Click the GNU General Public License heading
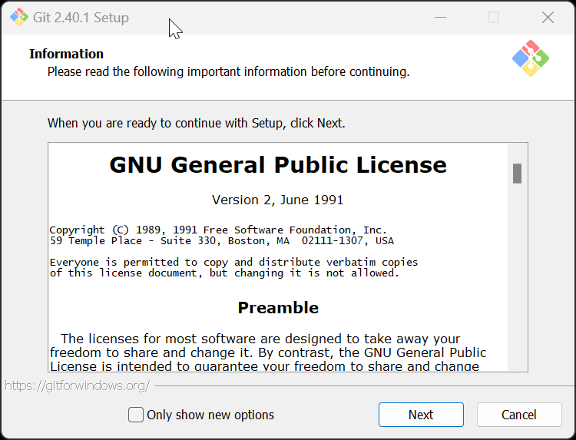 point(278,165)
